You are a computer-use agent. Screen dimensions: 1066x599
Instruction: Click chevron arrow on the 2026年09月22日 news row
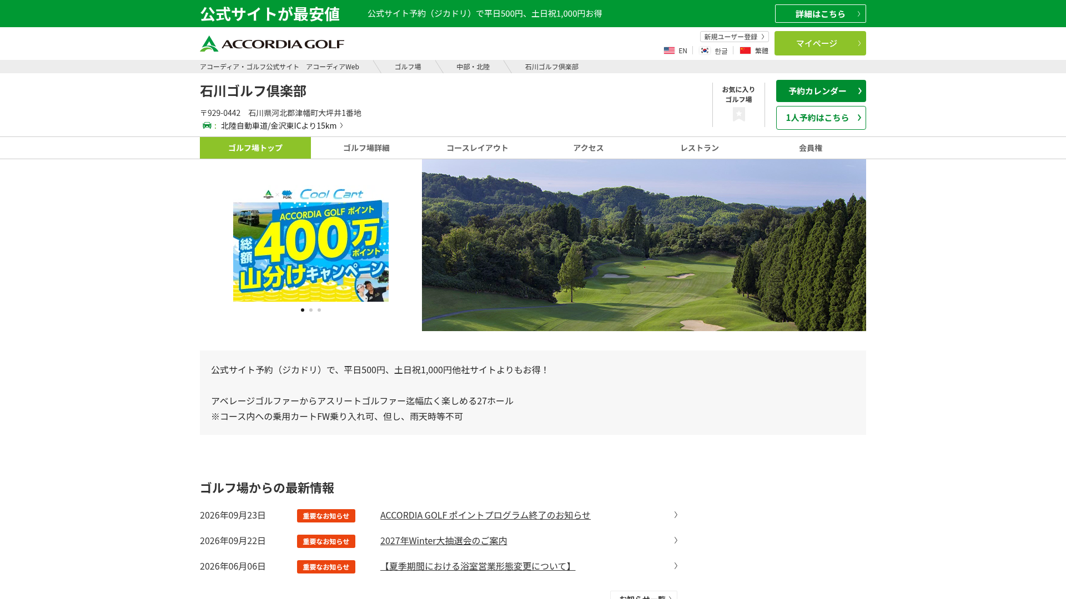click(x=676, y=540)
